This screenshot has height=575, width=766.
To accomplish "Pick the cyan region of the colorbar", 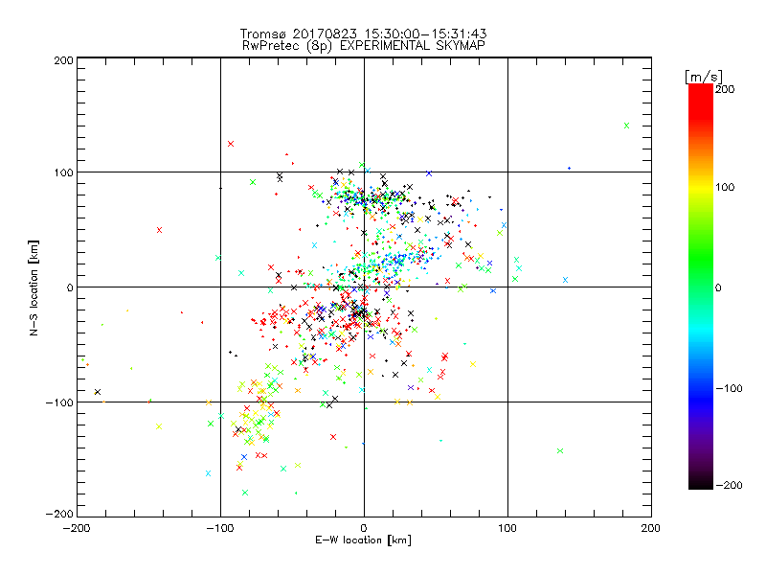I will tap(701, 333).
